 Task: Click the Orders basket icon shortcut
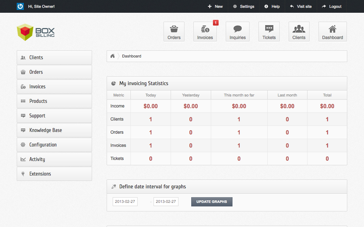click(x=174, y=32)
